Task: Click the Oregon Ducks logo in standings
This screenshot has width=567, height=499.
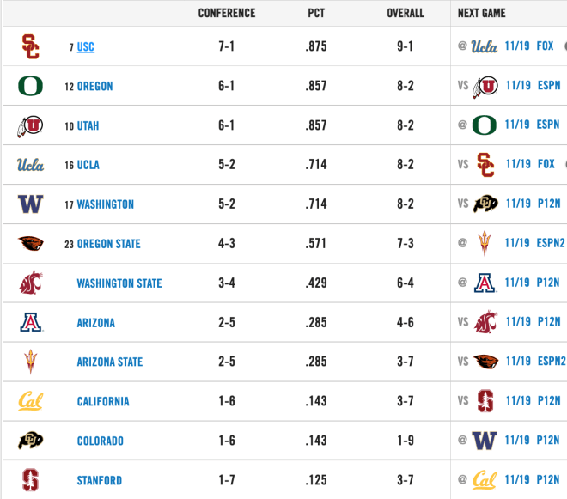Action: 30,86
